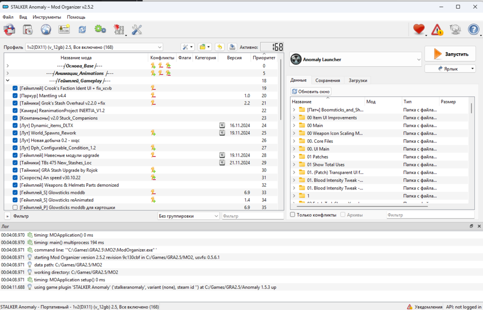Expand the Фильтр panel arrow button
The width and height of the screenshot is (483, 310).
7,216
